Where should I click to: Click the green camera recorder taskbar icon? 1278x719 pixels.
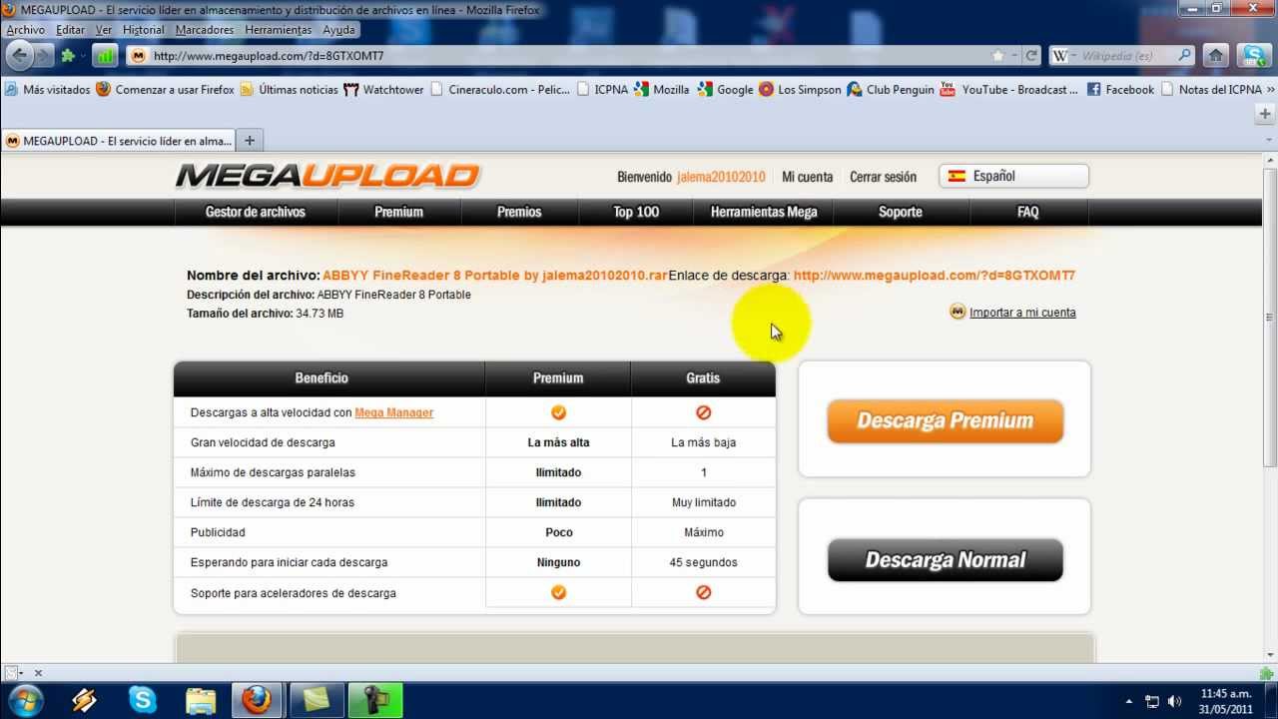pos(375,700)
